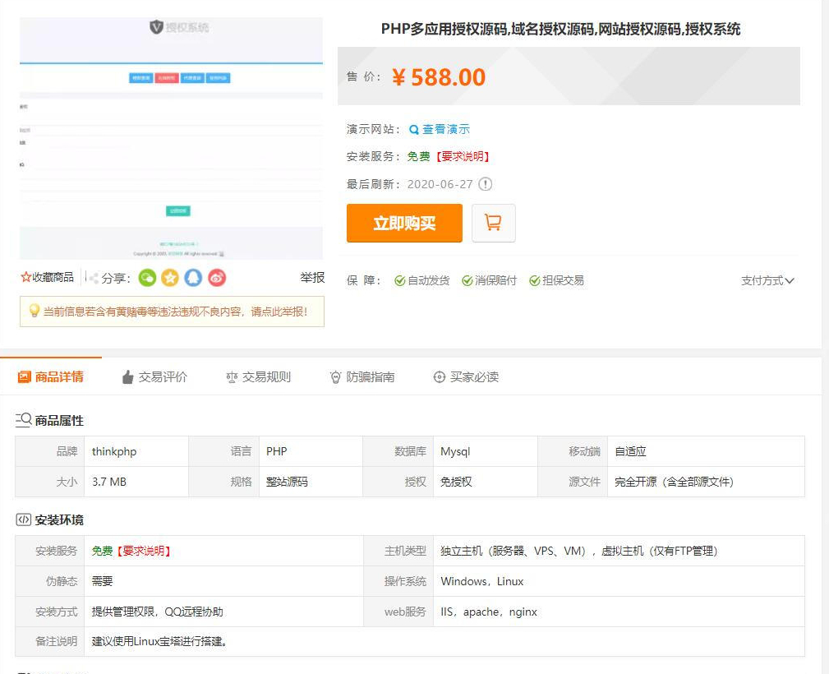Screen dimensions: 829x674
Task: Open the 交易评价 tab
Action: (154, 377)
